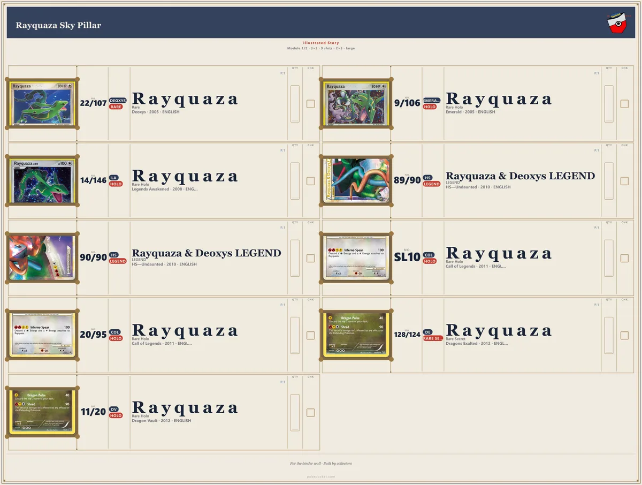Toggle the checkbox for card 90/90
Viewport: 642px width, 485px height.
click(x=311, y=258)
